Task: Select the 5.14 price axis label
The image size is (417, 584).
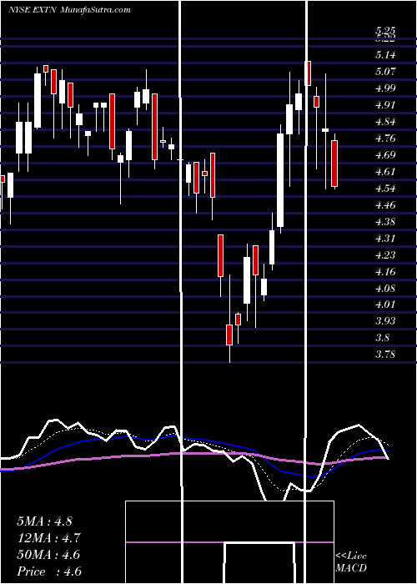Action: [385, 55]
